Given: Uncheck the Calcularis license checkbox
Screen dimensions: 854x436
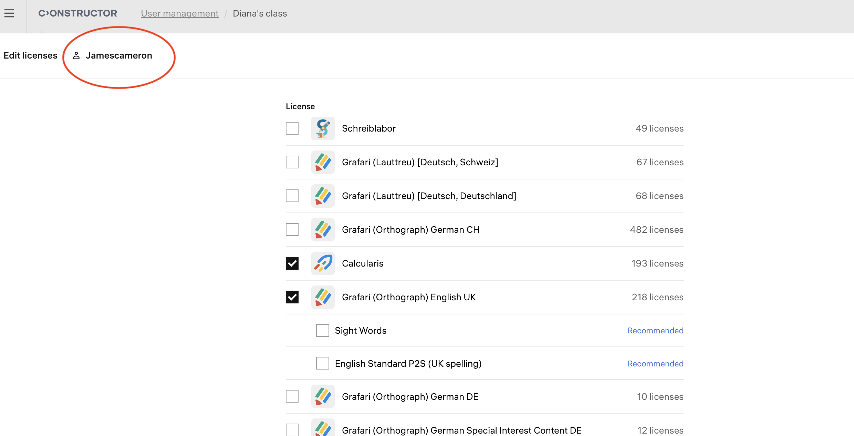Looking at the screenshot, I should pyautogui.click(x=292, y=263).
